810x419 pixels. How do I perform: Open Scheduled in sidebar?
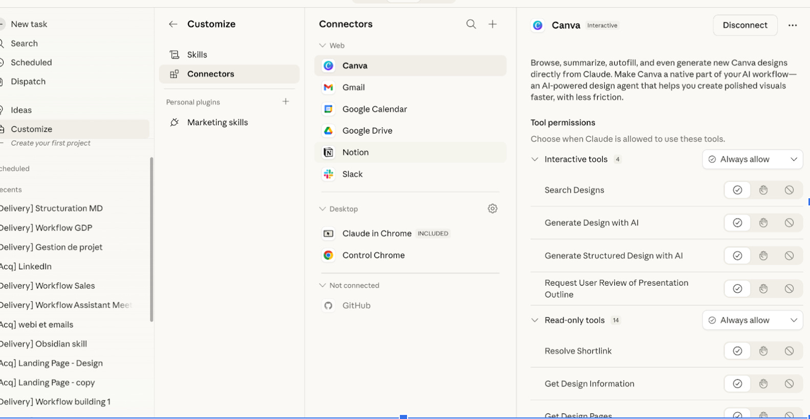(x=31, y=62)
